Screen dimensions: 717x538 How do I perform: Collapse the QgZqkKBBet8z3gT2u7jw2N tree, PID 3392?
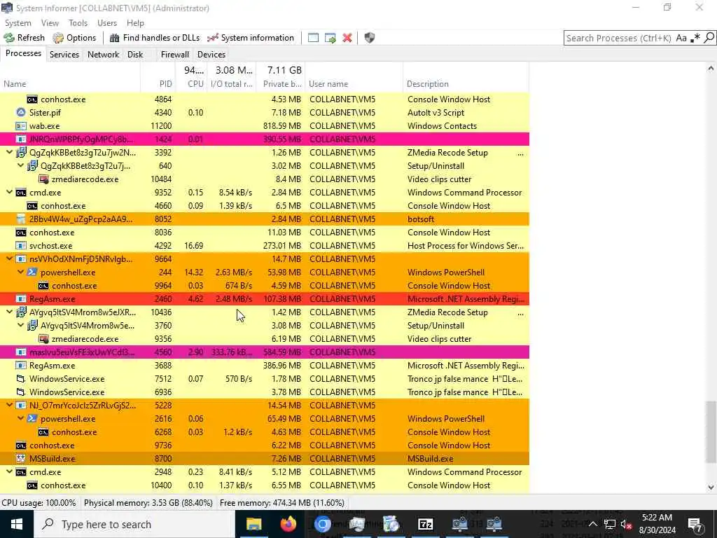point(9,152)
